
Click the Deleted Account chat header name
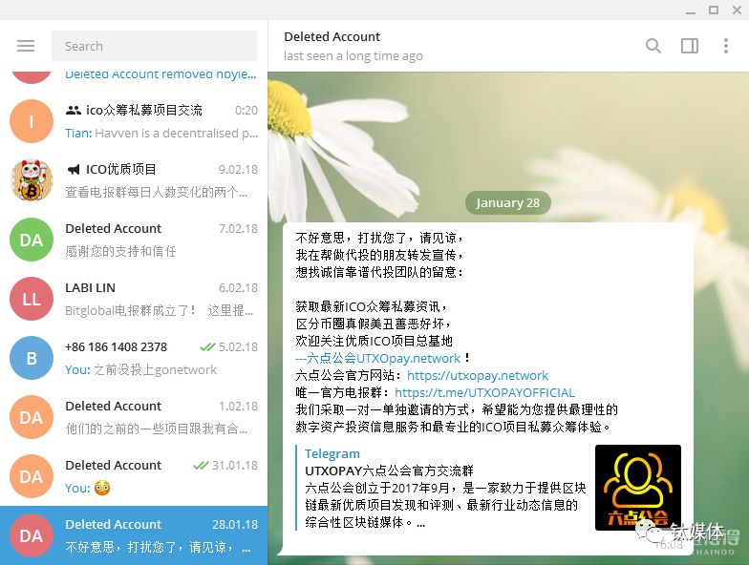click(332, 36)
